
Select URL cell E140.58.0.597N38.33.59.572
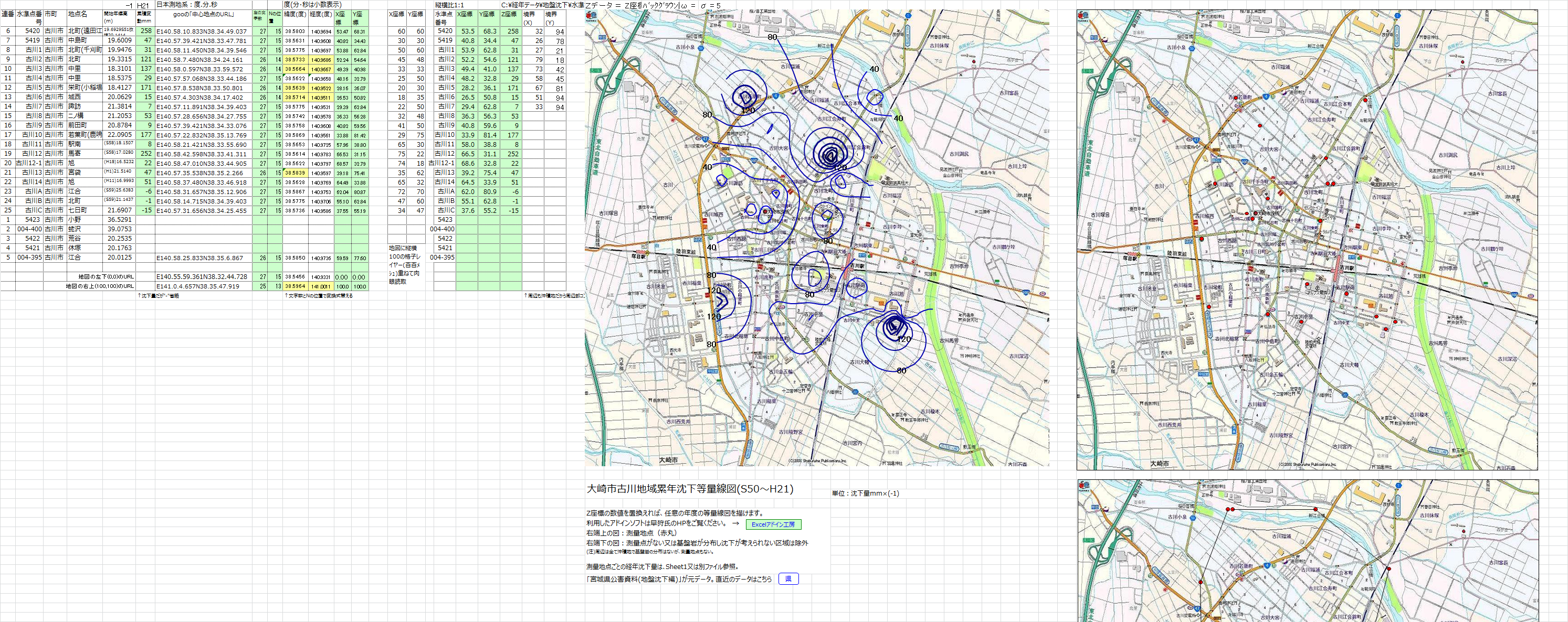point(203,69)
